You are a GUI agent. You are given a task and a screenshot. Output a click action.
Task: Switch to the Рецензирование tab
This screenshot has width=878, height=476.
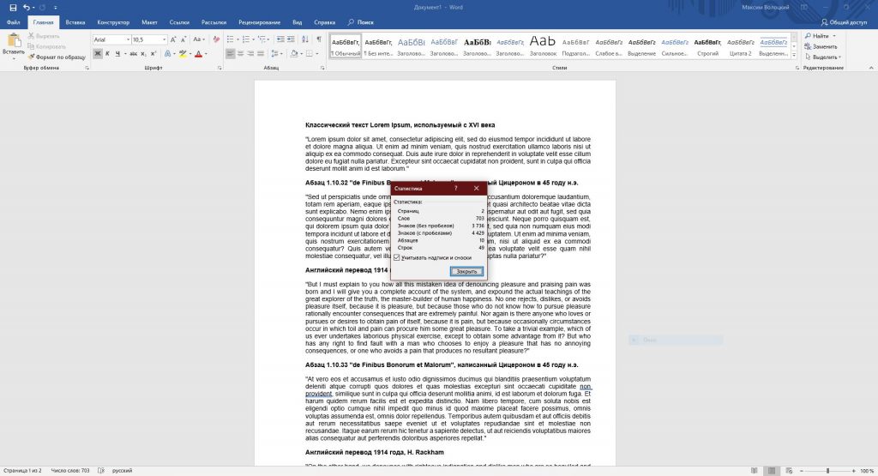[259, 22]
